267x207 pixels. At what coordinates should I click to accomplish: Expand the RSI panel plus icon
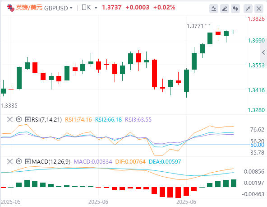pos(28,119)
